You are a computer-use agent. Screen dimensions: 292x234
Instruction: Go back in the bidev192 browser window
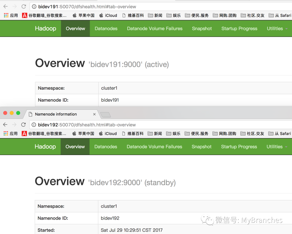[x=5, y=125]
